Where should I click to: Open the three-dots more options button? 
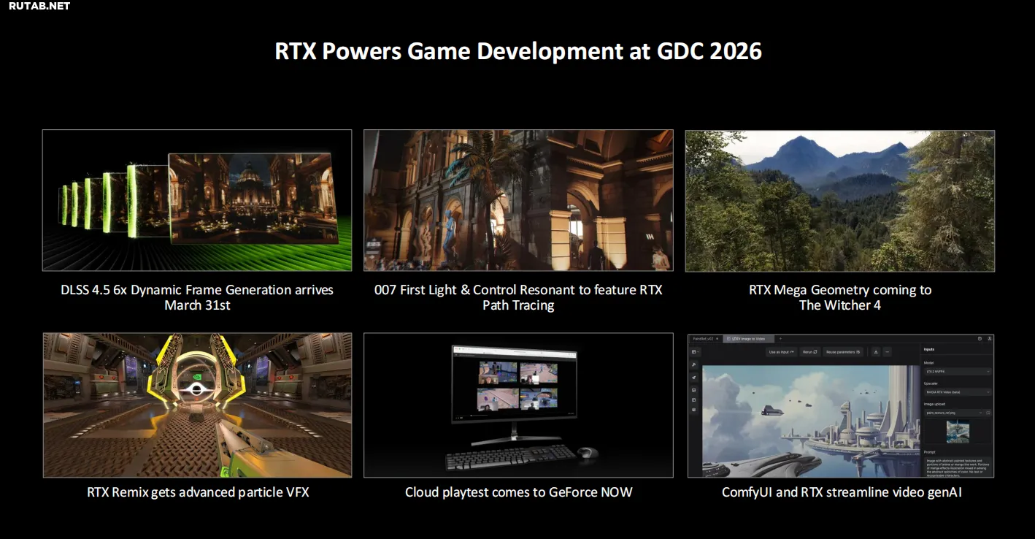click(888, 352)
